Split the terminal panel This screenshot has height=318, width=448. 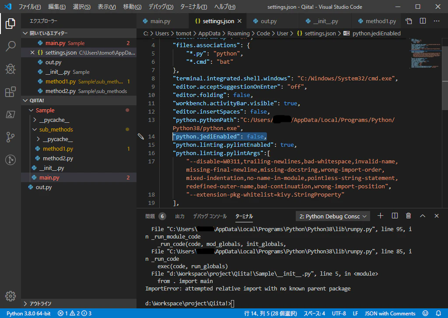pyautogui.click(x=395, y=216)
